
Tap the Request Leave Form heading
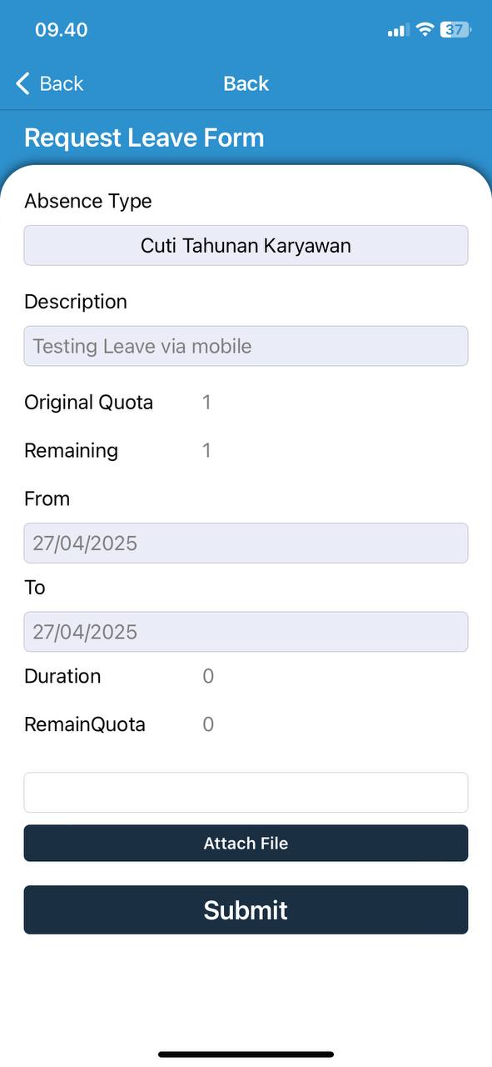pyautogui.click(x=144, y=138)
